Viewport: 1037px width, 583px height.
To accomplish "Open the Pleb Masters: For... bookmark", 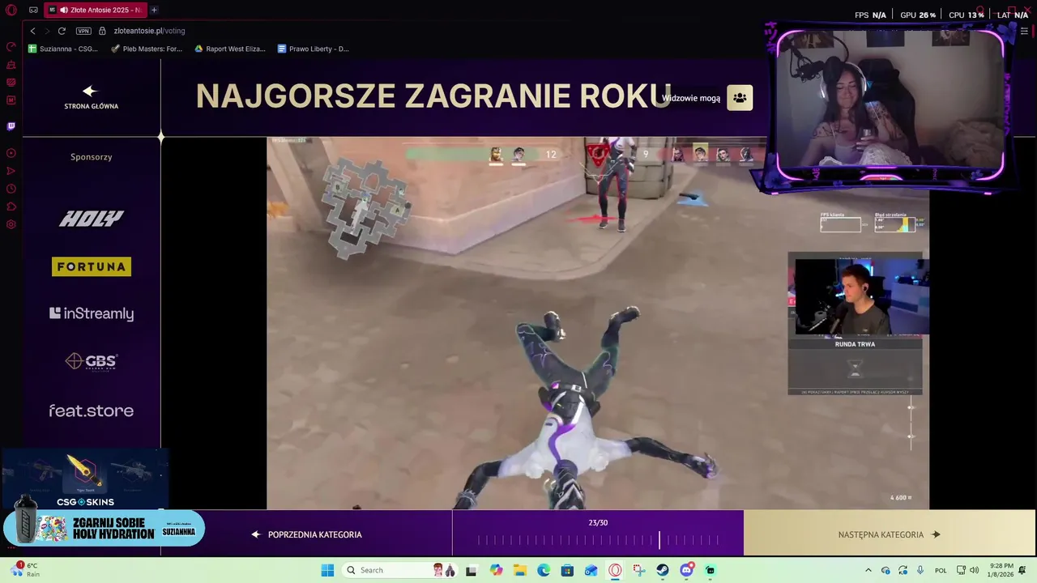I will coord(147,49).
